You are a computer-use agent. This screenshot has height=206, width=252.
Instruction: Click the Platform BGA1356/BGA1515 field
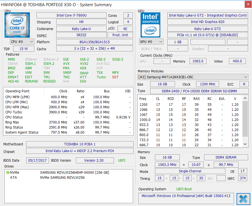click(x=94, y=42)
